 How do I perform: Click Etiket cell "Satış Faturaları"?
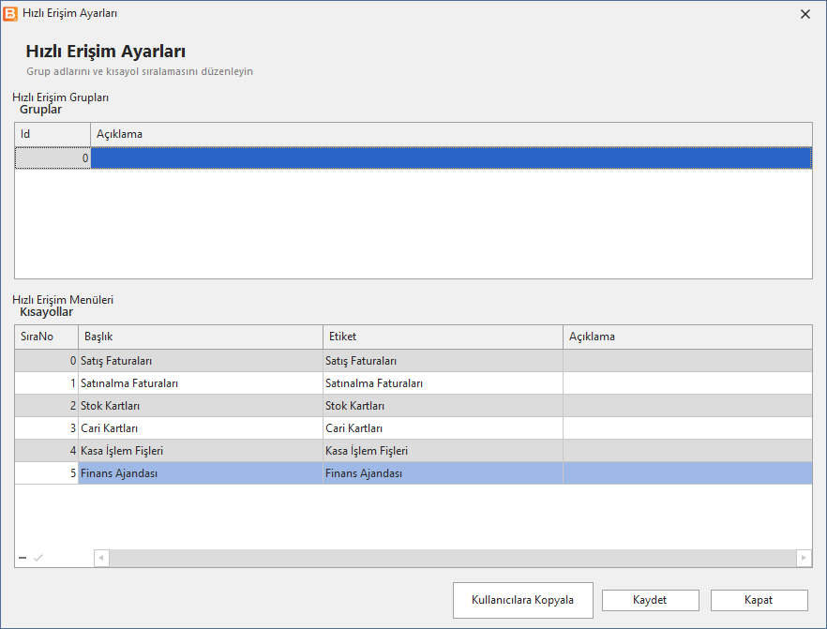pyautogui.click(x=443, y=361)
